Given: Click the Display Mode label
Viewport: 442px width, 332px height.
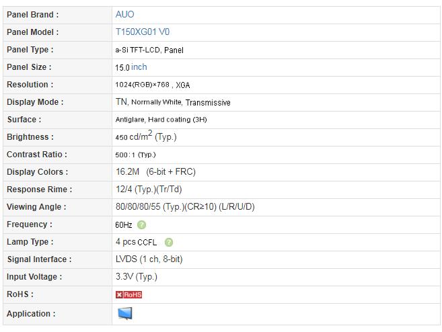Looking at the screenshot, I should click(35, 102).
